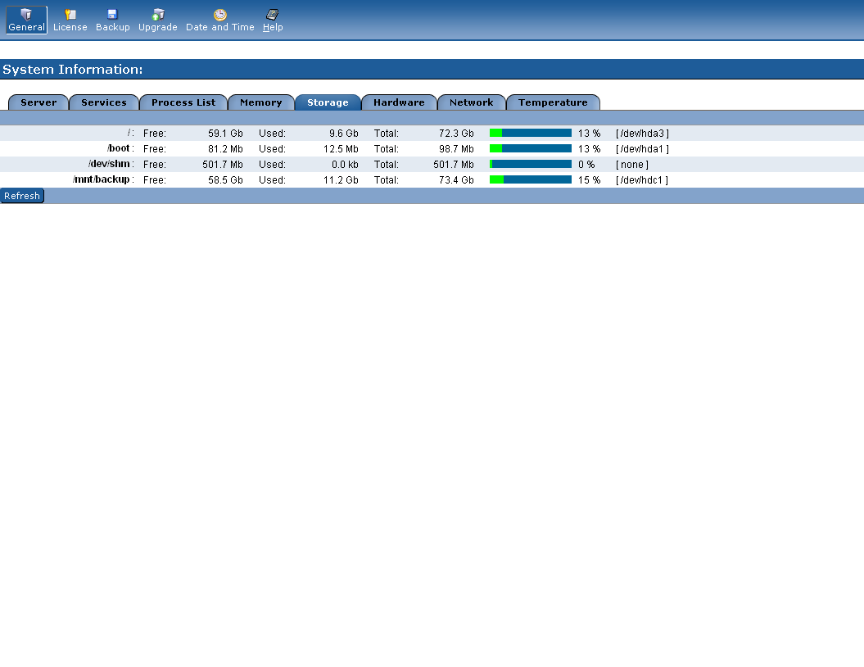Switch to the Memory tab
This screenshot has width=864, height=667.
260,102
